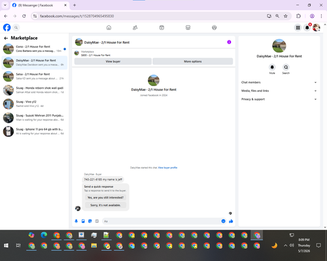Open DaisyMae chat header title
This screenshot has width=327, height=261.
(x=107, y=42)
